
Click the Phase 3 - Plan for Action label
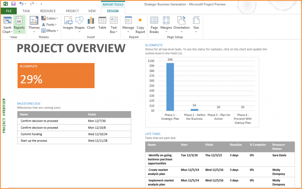tap(219, 117)
